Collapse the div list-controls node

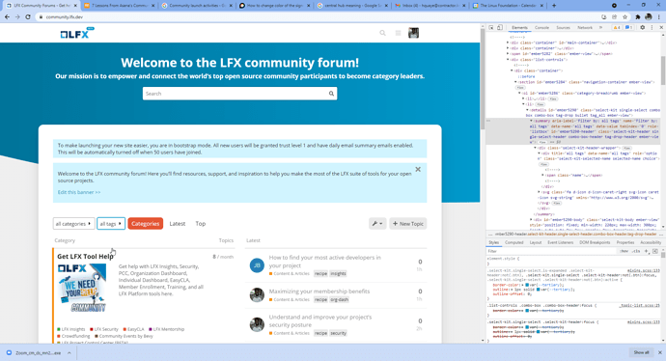508,60
